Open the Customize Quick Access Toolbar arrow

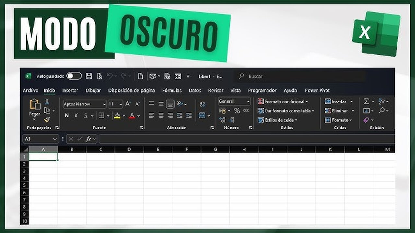point(188,76)
